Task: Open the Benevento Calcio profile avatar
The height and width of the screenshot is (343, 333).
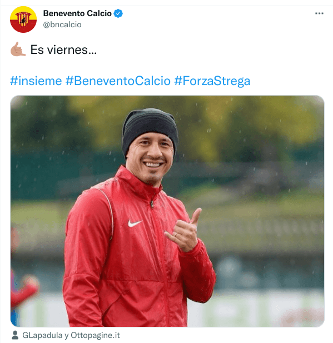Action: point(23,19)
